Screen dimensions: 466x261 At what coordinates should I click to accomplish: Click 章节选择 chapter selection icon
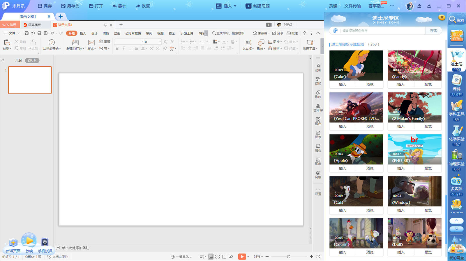pos(456,36)
